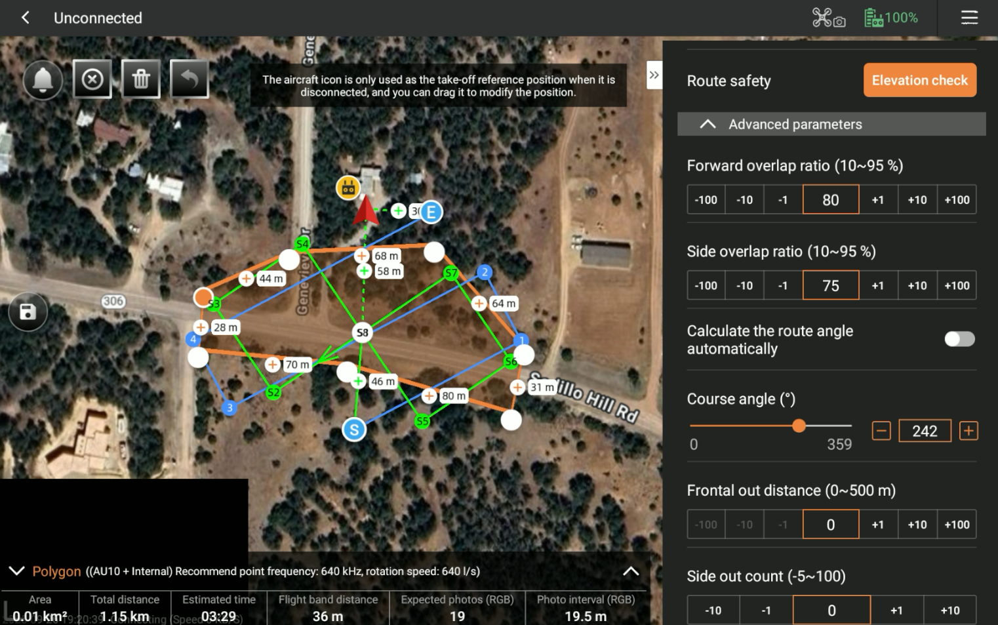
Task: Undo last edit with the undo arrow
Action: point(190,79)
